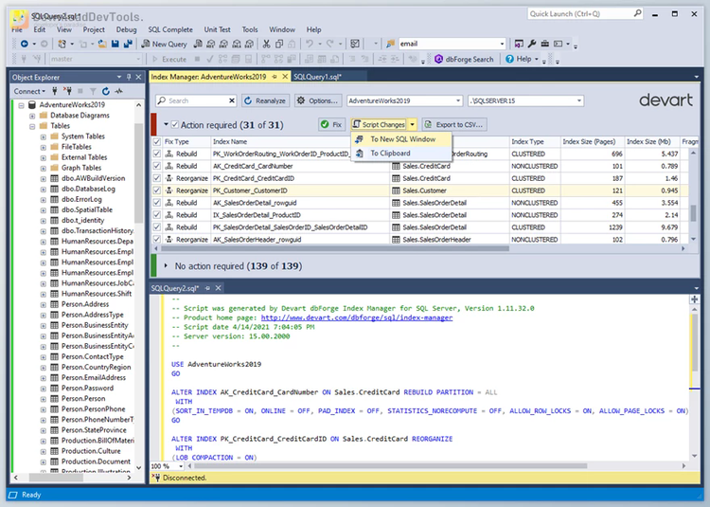The width and height of the screenshot is (710, 507).
Task: Uncheck the PK_Customer_CustomerID row checkbox
Action: click(156, 190)
